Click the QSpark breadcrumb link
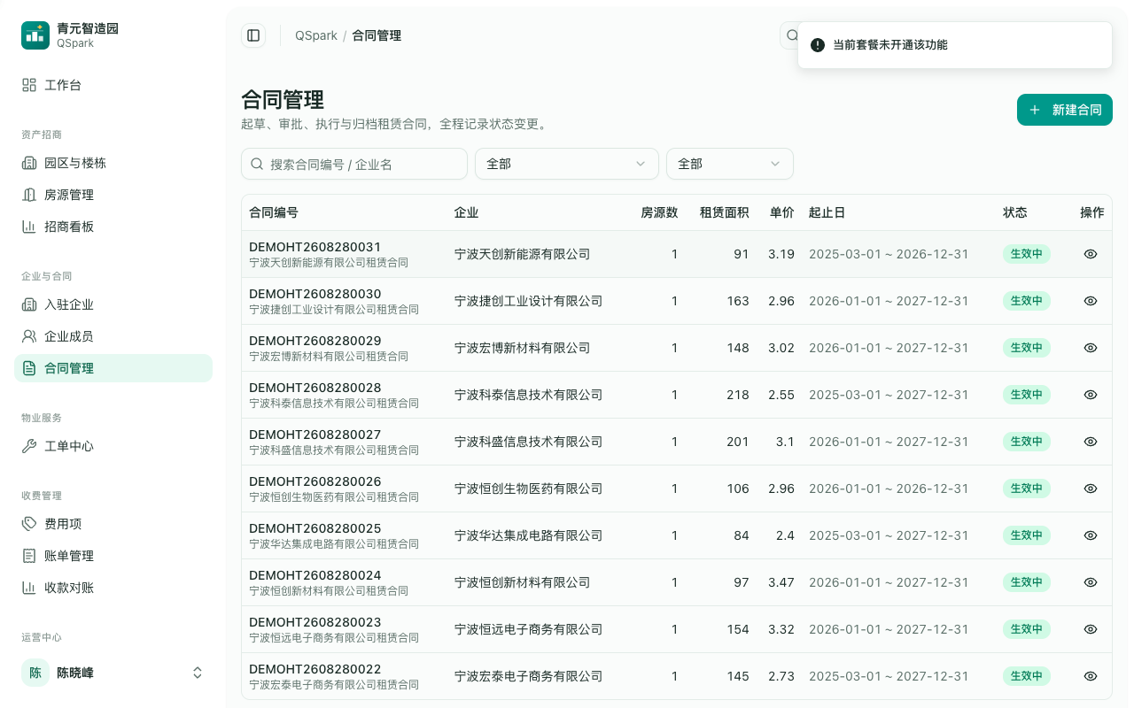 [x=316, y=35]
